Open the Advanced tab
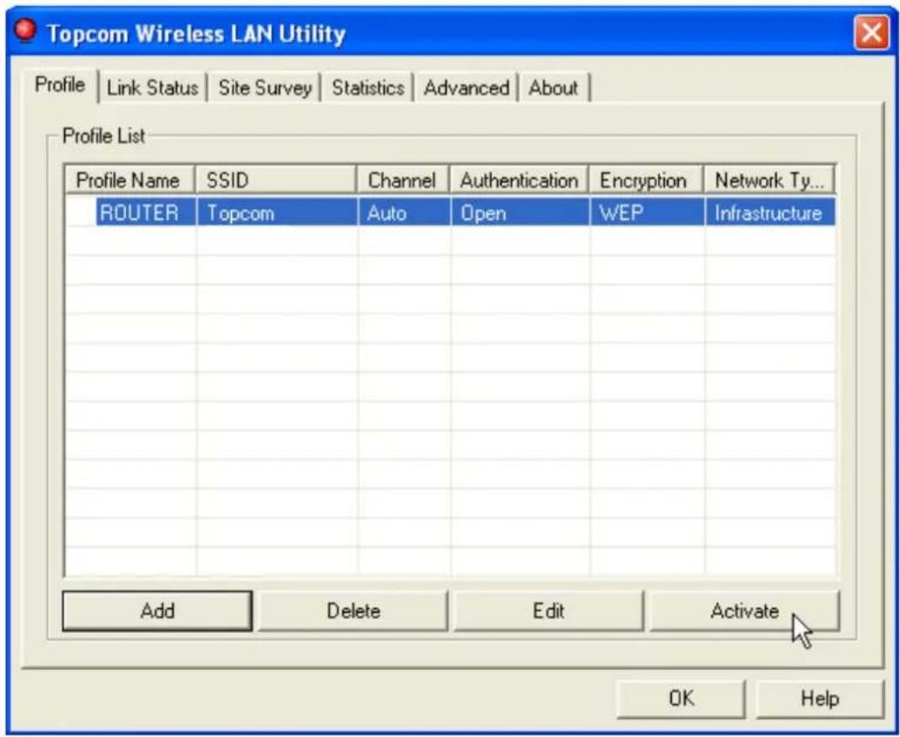This screenshot has width=900, height=737. point(466,87)
